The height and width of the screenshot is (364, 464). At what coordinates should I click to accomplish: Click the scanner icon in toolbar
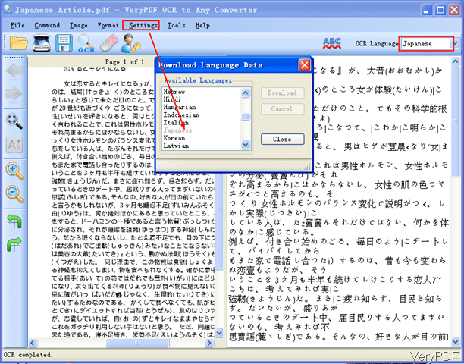click(x=42, y=43)
